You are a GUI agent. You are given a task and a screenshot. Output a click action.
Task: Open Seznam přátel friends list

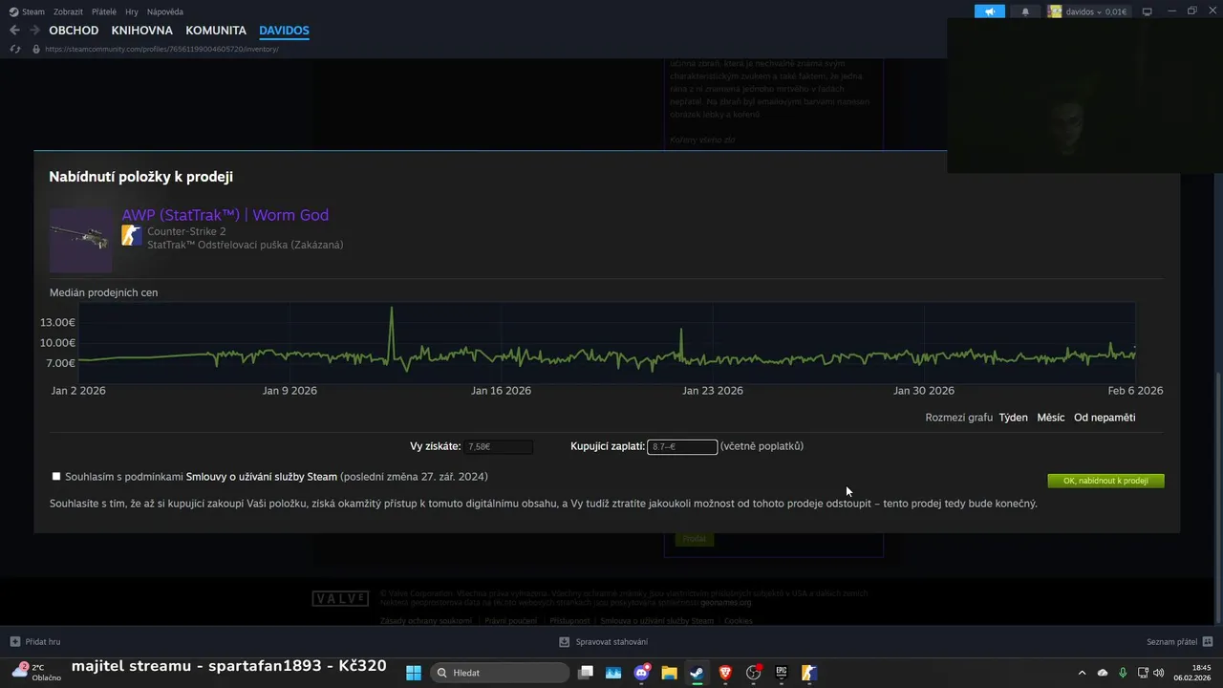(1180, 642)
